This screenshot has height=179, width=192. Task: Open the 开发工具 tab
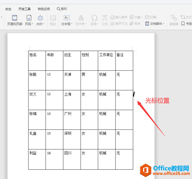coord(25,9)
